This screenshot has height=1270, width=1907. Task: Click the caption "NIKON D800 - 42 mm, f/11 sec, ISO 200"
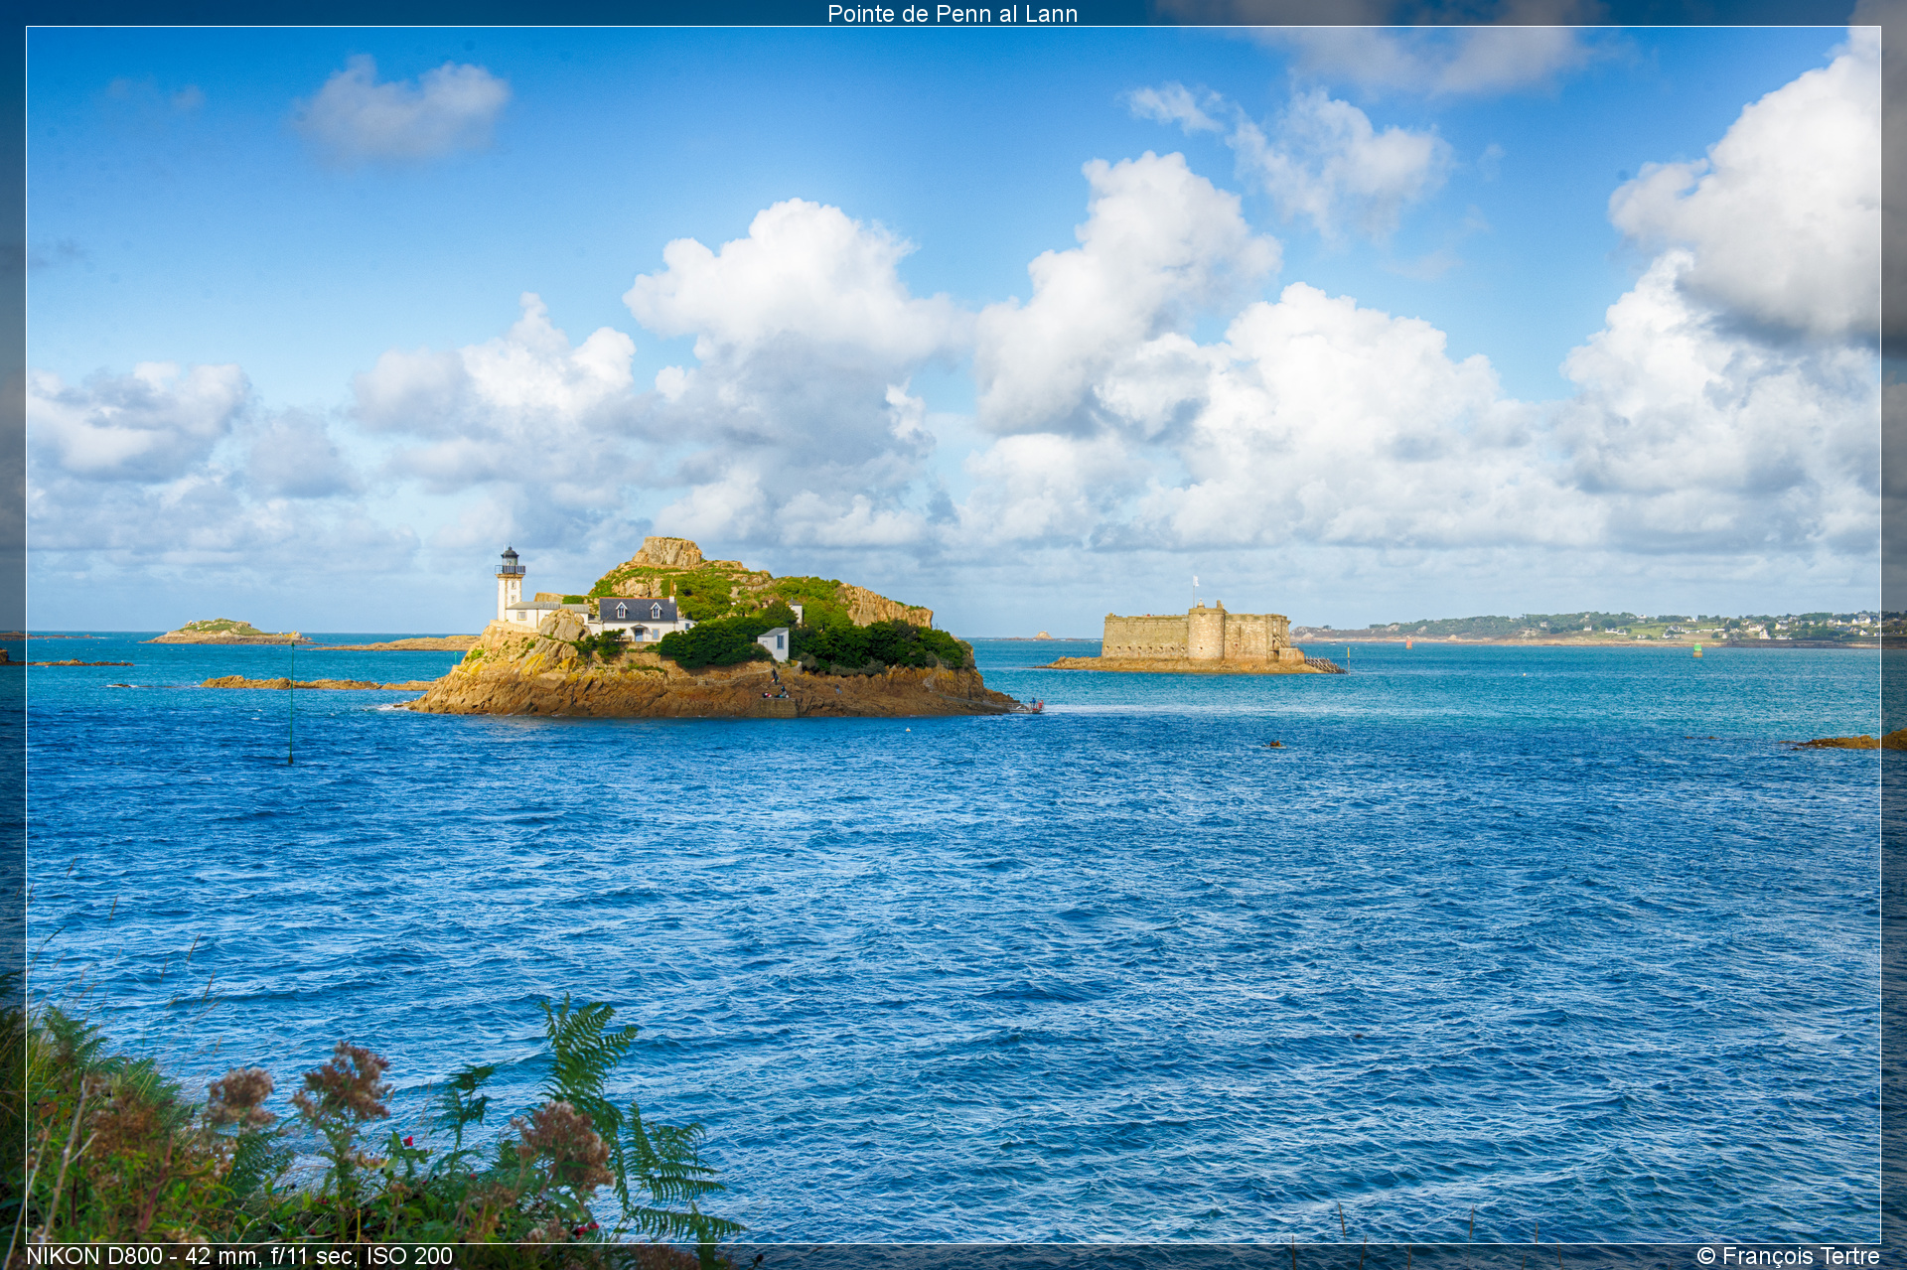tap(239, 1256)
